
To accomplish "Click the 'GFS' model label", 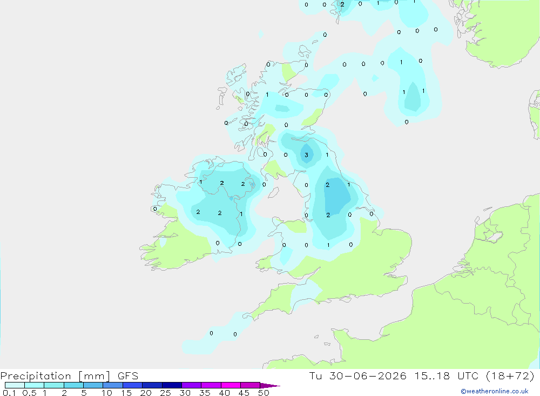I will [128, 376].
